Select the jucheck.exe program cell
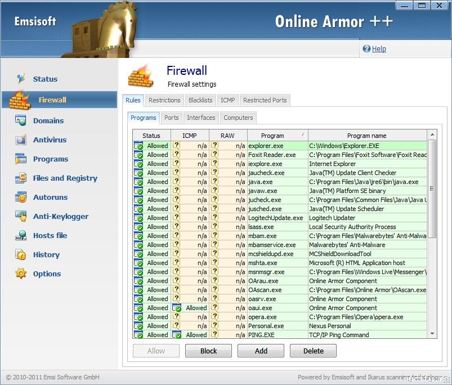 (x=278, y=200)
